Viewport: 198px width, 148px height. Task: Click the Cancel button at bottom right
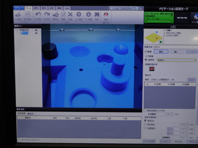(178, 142)
